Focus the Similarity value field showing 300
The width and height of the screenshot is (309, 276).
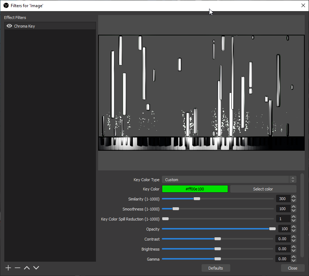283,199
